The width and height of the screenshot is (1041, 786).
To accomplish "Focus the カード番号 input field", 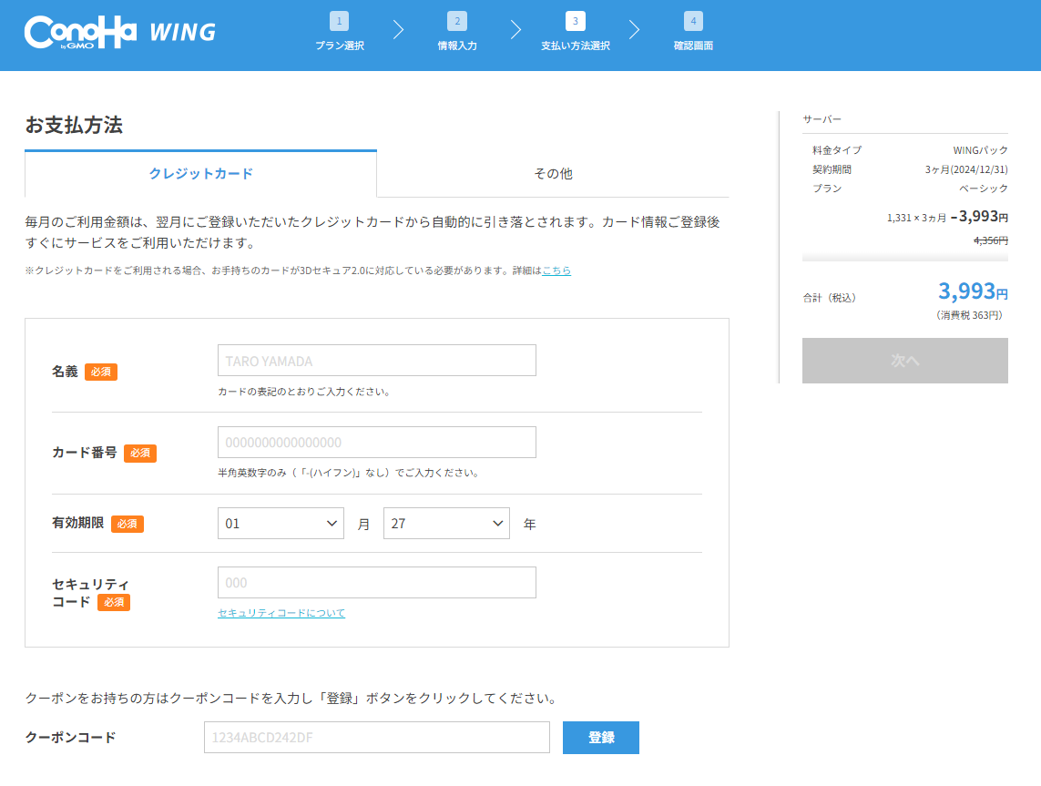I will pyautogui.click(x=376, y=443).
